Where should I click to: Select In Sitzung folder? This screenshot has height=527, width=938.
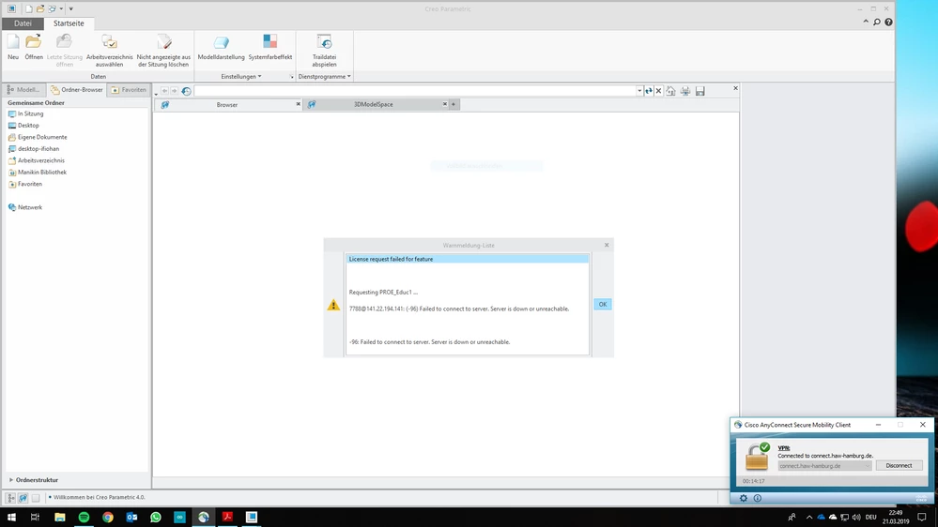point(25,113)
